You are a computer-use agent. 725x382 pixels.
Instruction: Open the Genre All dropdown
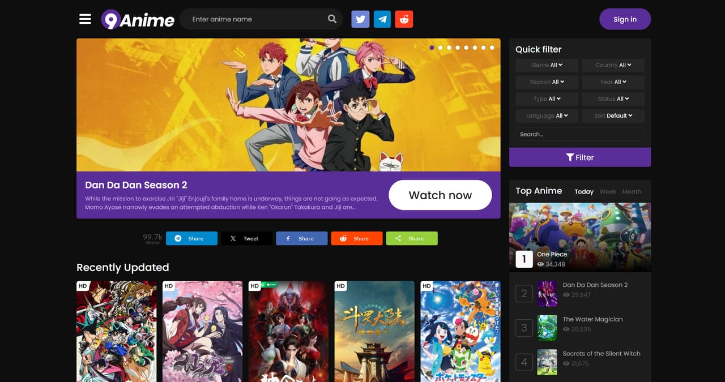(x=547, y=65)
